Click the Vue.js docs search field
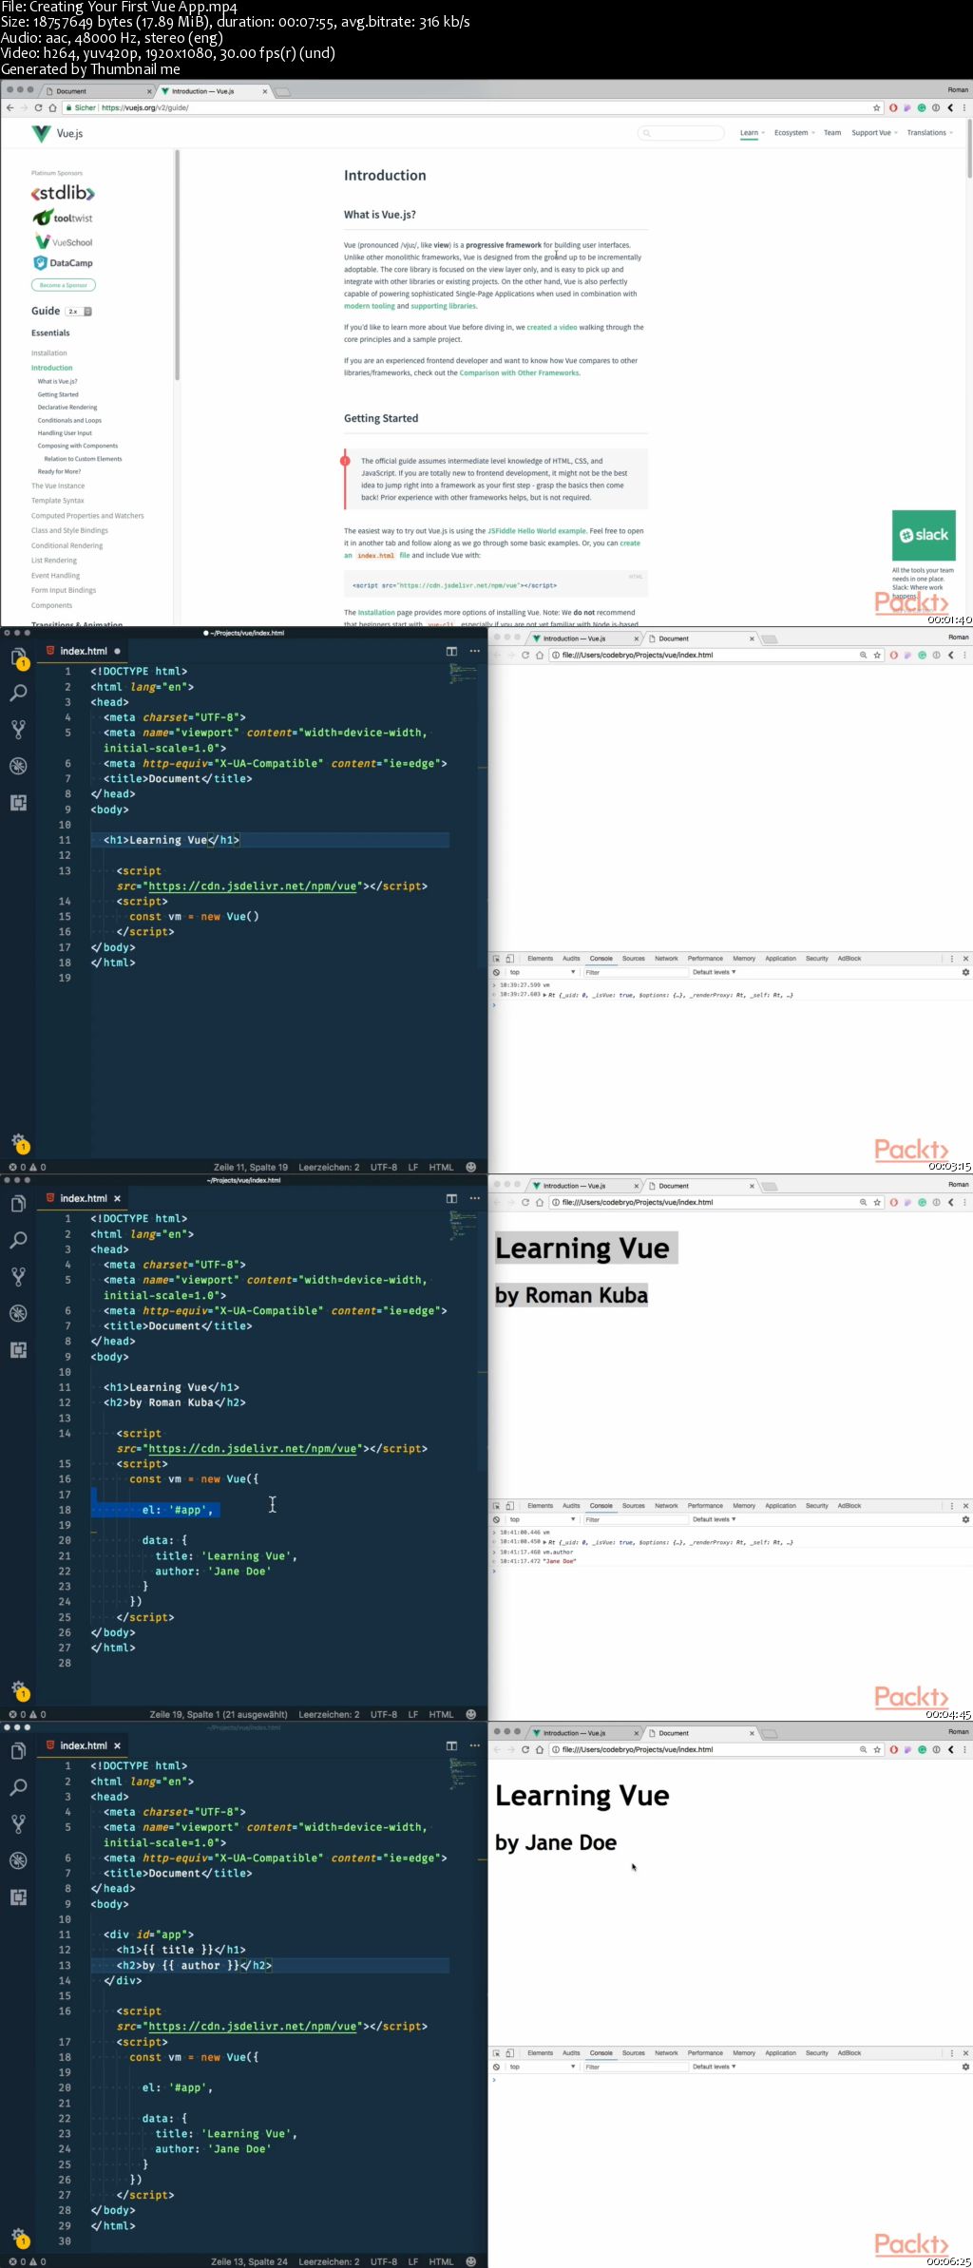Image resolution: width=973 pixels, height=2268 pixels. tap(681, 133)
